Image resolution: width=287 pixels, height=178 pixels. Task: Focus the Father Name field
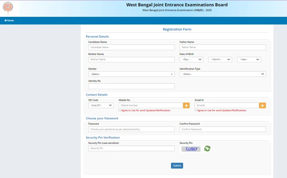223,47
